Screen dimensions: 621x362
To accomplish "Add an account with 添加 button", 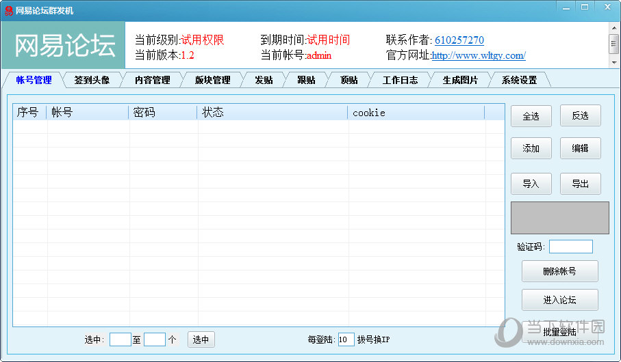I will pyautogui.click(x=531, y=148).
